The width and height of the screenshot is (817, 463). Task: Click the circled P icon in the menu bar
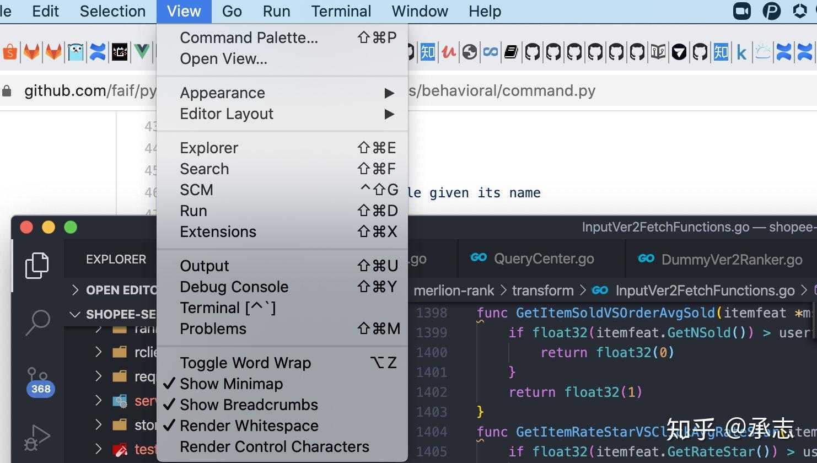[771, 11]
